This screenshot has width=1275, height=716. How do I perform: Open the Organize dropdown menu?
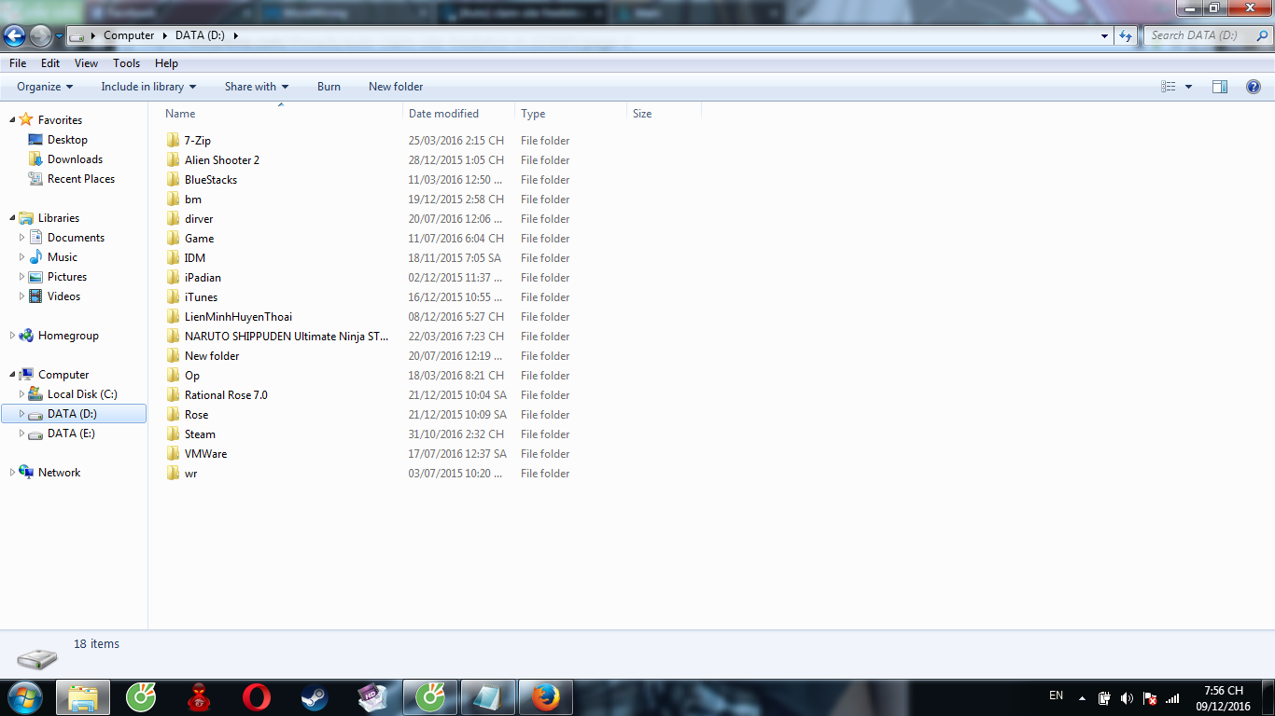pyautogui.click(x=45, y=87)
